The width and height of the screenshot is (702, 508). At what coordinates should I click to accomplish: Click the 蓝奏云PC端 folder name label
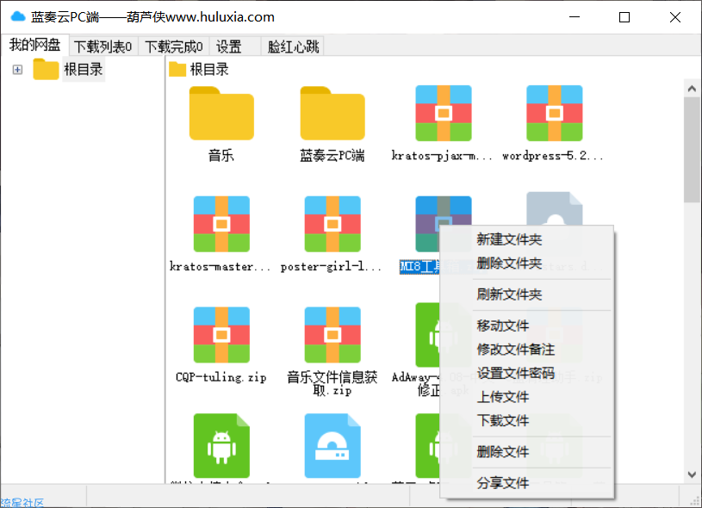pyautogui.click(x=332, y=156)
